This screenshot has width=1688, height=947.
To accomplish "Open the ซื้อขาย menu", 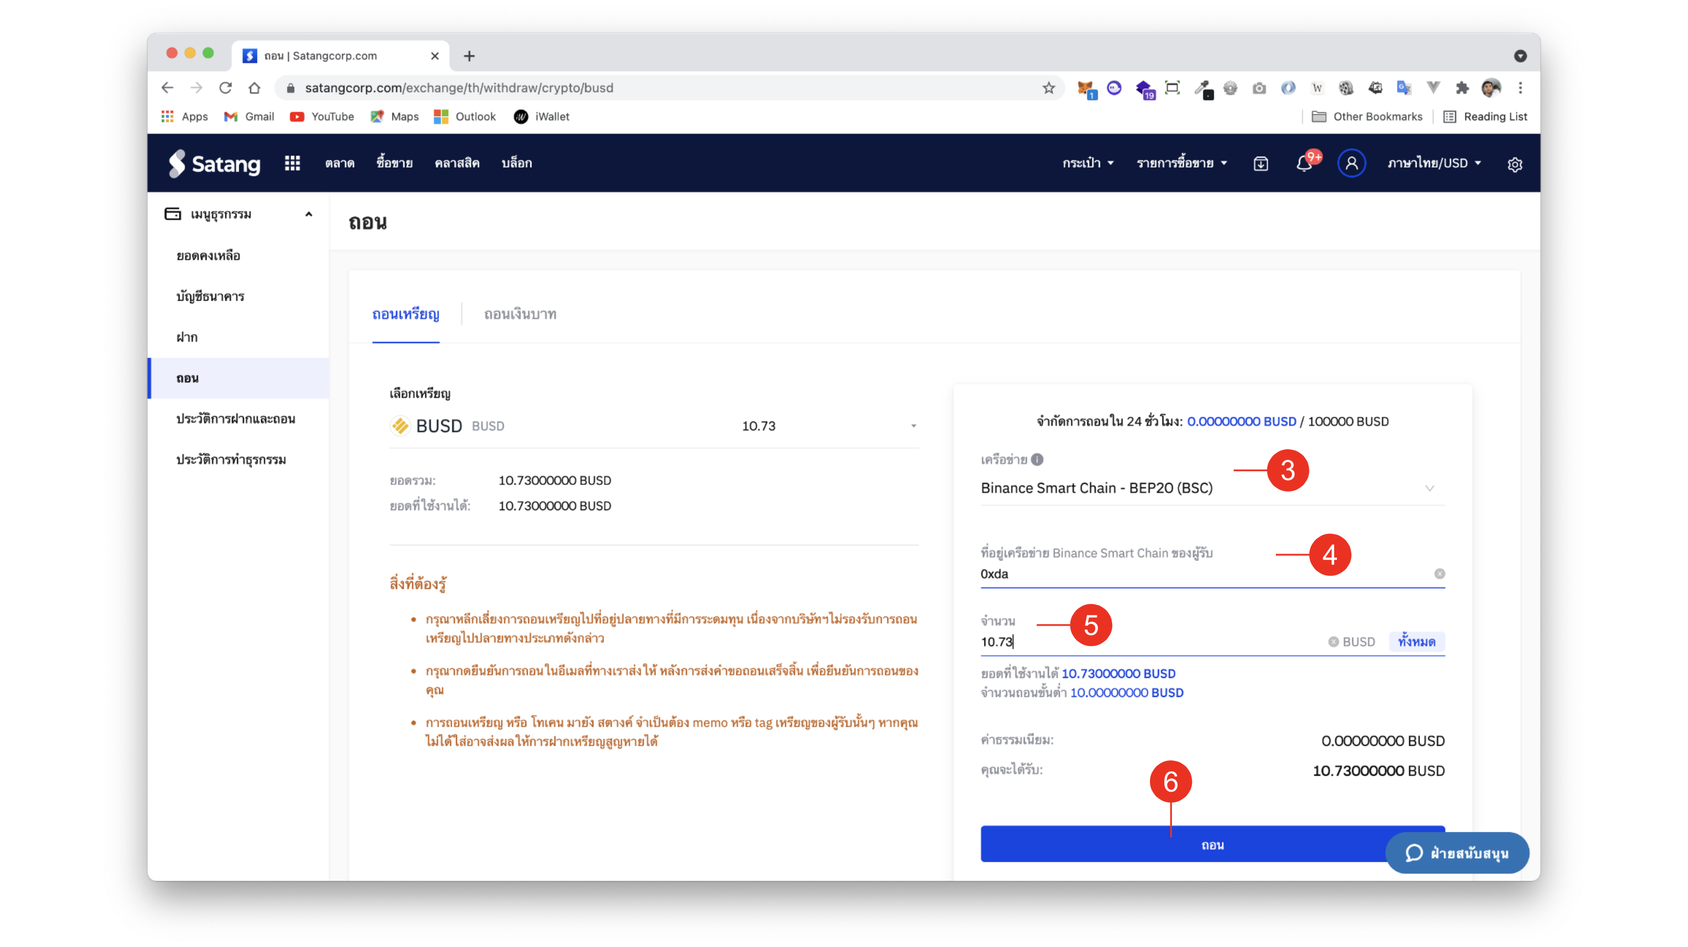I will pyautogui.click(x=395, y=163).
